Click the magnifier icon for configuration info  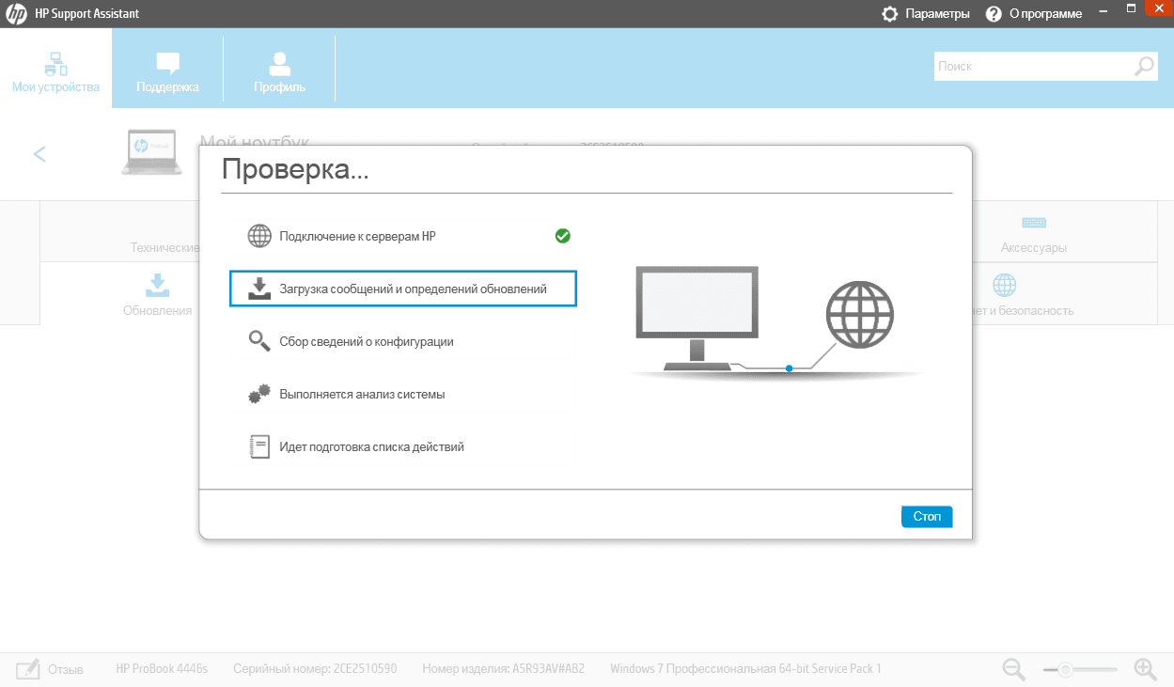[x=259, y=341]
